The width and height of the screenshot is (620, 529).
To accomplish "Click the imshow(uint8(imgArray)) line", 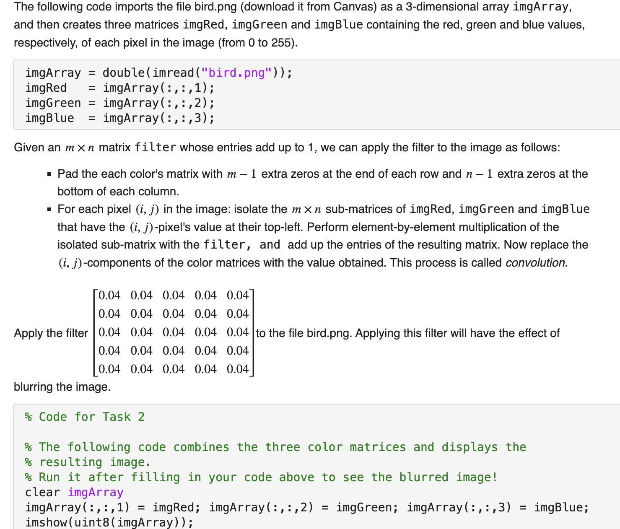I will click(109, 522).
